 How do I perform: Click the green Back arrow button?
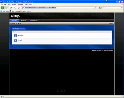pyautogui.click(x=3, y=8)
